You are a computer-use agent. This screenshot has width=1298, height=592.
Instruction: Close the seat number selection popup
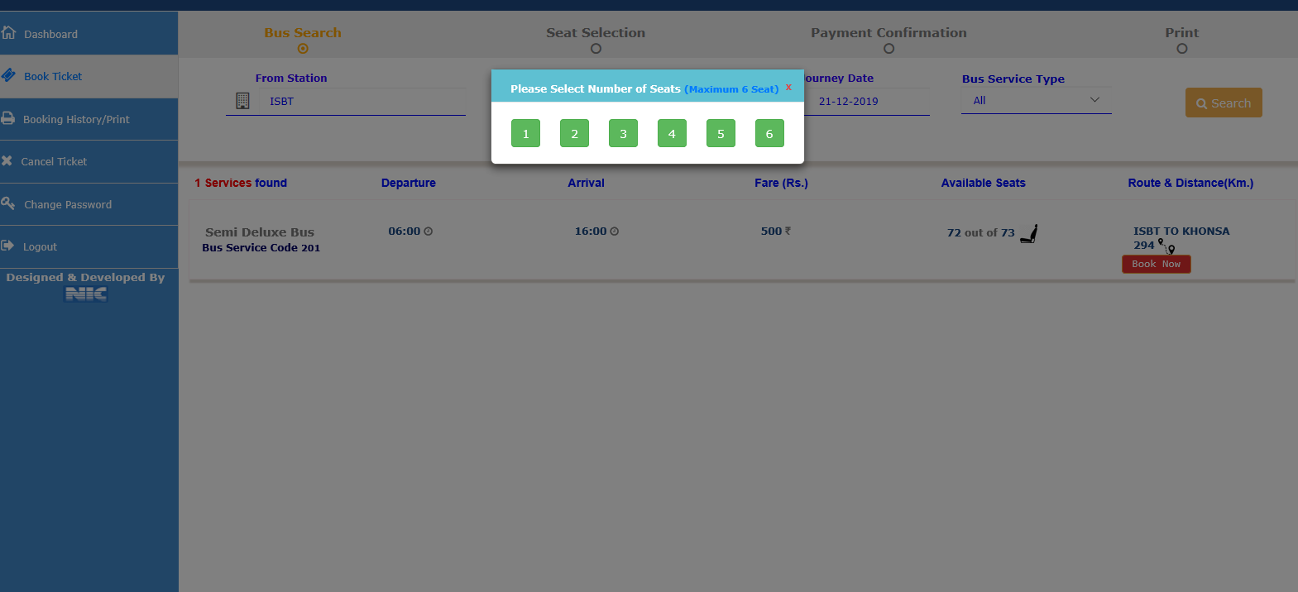pos(788,87)
